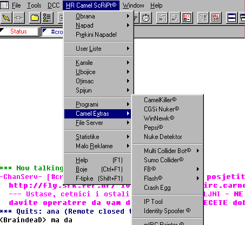
Task: Switch to the Status window button
Action: click(19, 31)
